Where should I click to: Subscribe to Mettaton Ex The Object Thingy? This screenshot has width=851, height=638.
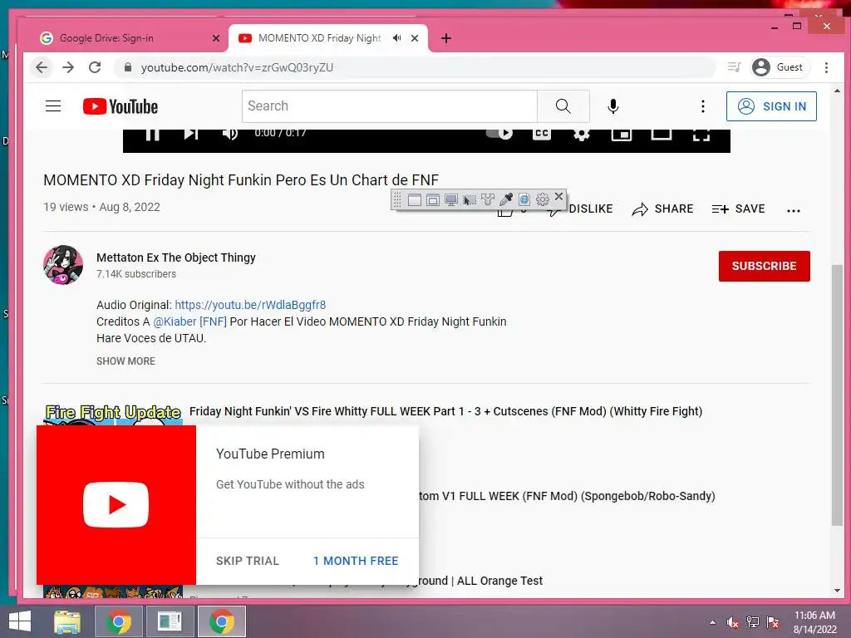point(765,266)
